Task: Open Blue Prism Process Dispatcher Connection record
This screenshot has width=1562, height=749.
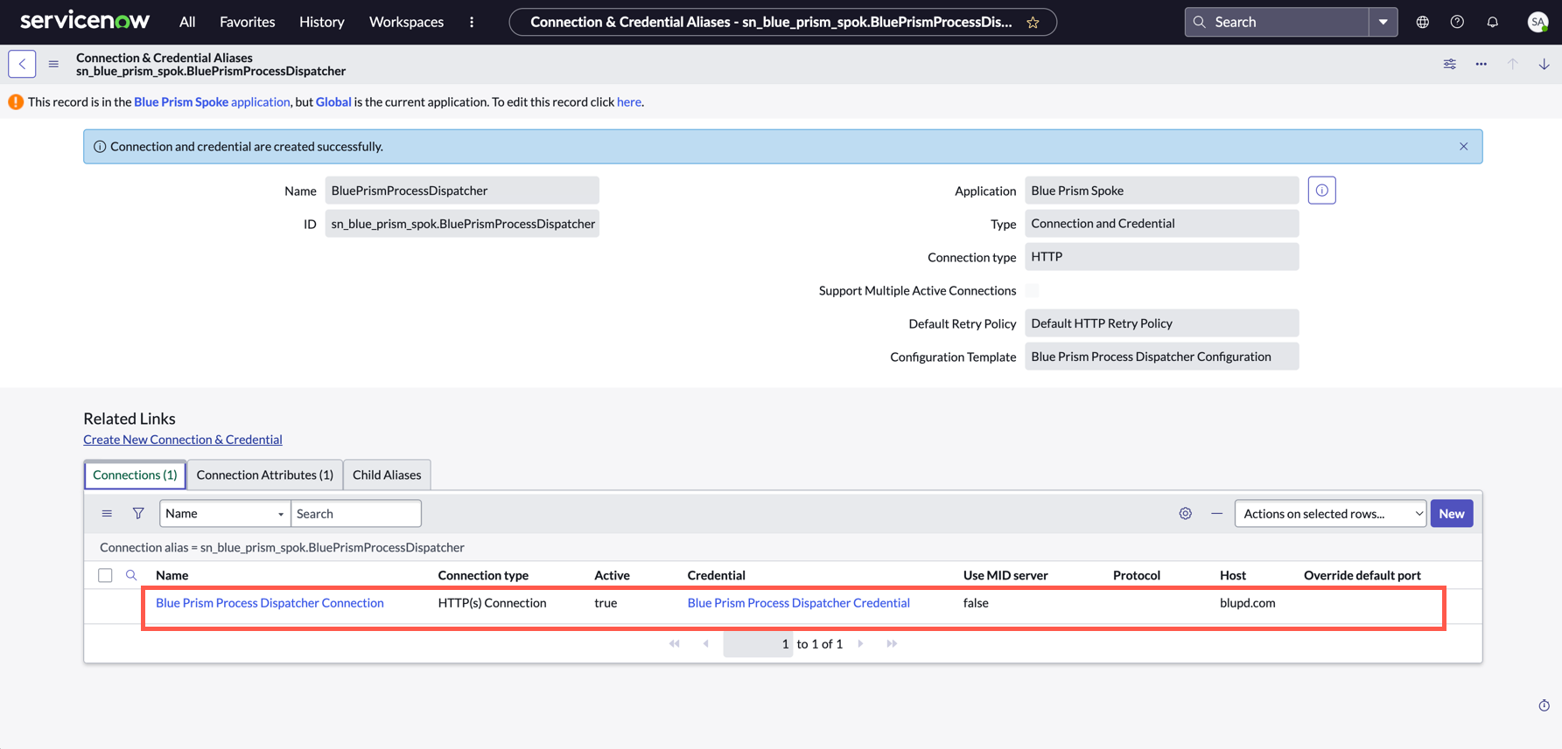Action: pyautogui.click(x=270, y=603)
